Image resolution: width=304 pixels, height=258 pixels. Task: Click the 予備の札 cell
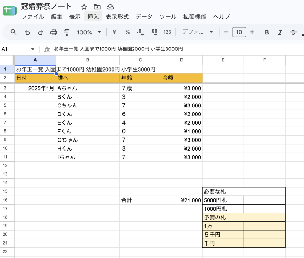point(244,218)
